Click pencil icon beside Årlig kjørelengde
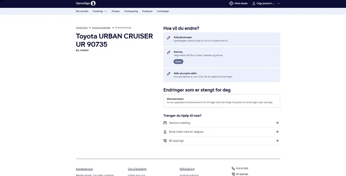 [x=169, y=38]
